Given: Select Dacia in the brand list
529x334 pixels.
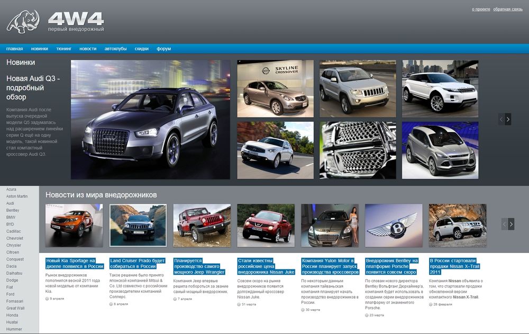Looking at the screenshot, I should point(11,266).
